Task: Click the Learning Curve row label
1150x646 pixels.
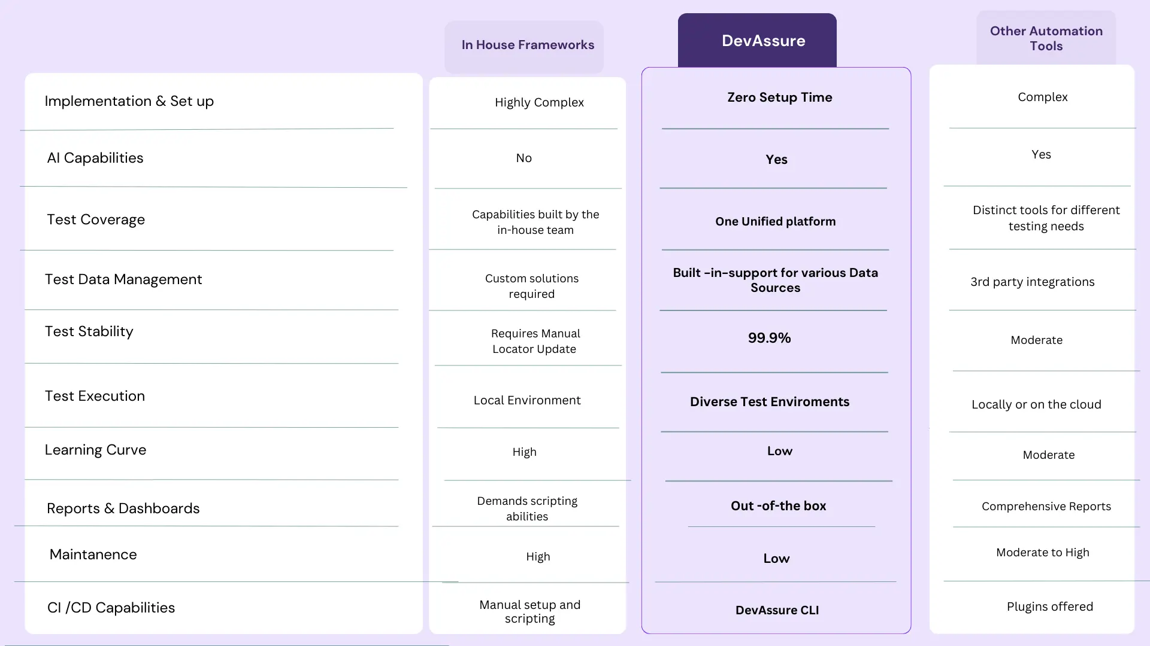Action: pyautogui.click(x=95, y=449)
